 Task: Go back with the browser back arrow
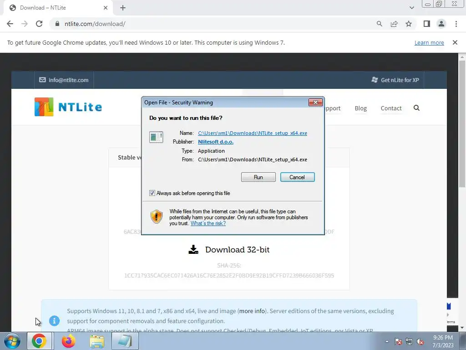10,24
